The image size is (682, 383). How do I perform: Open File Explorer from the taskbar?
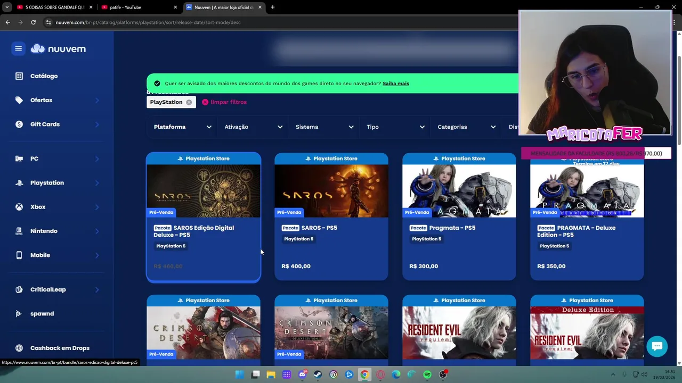(x=271, y=374)
